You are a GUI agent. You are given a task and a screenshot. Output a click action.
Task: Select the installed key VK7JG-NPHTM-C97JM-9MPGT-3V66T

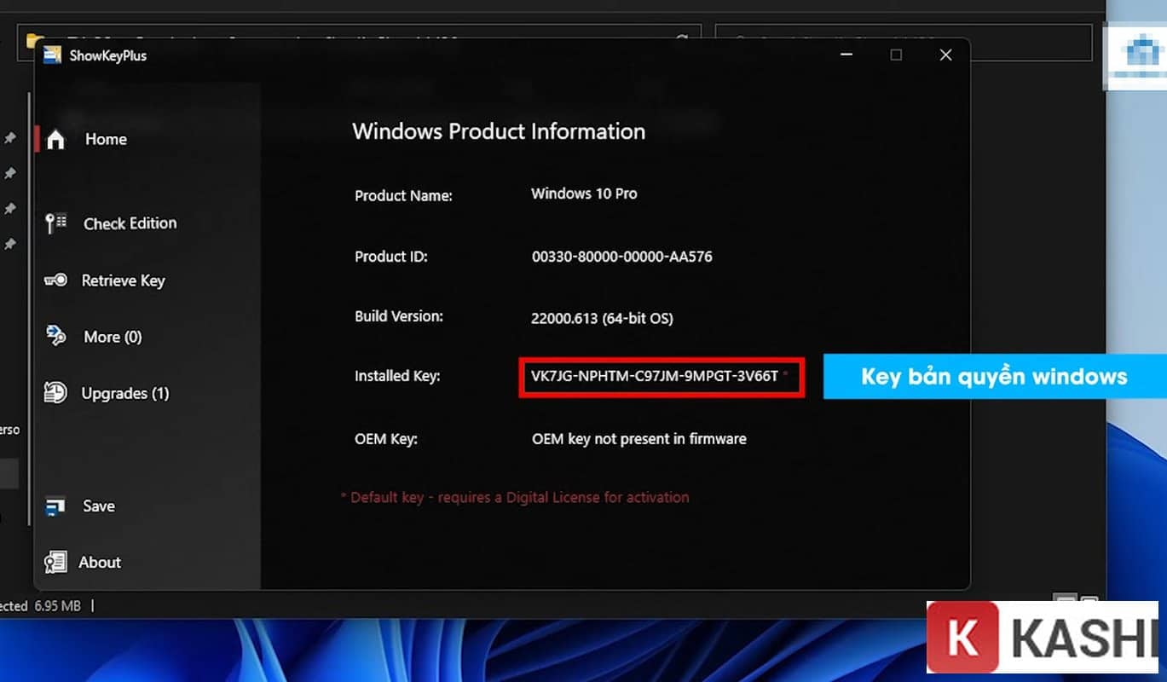pos(655,375)
